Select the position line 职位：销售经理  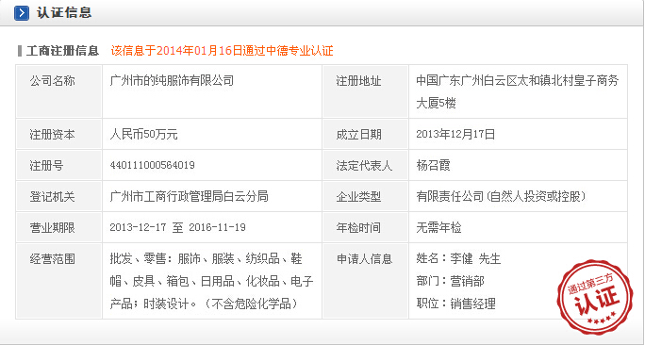tap(455, 304)
